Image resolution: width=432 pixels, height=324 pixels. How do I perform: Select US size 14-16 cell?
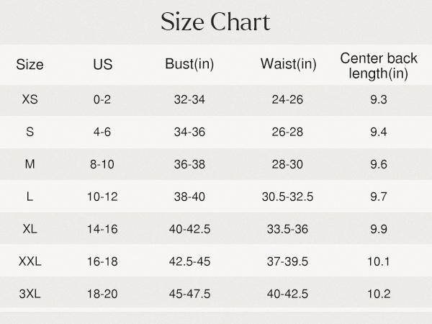click(102, 229)
